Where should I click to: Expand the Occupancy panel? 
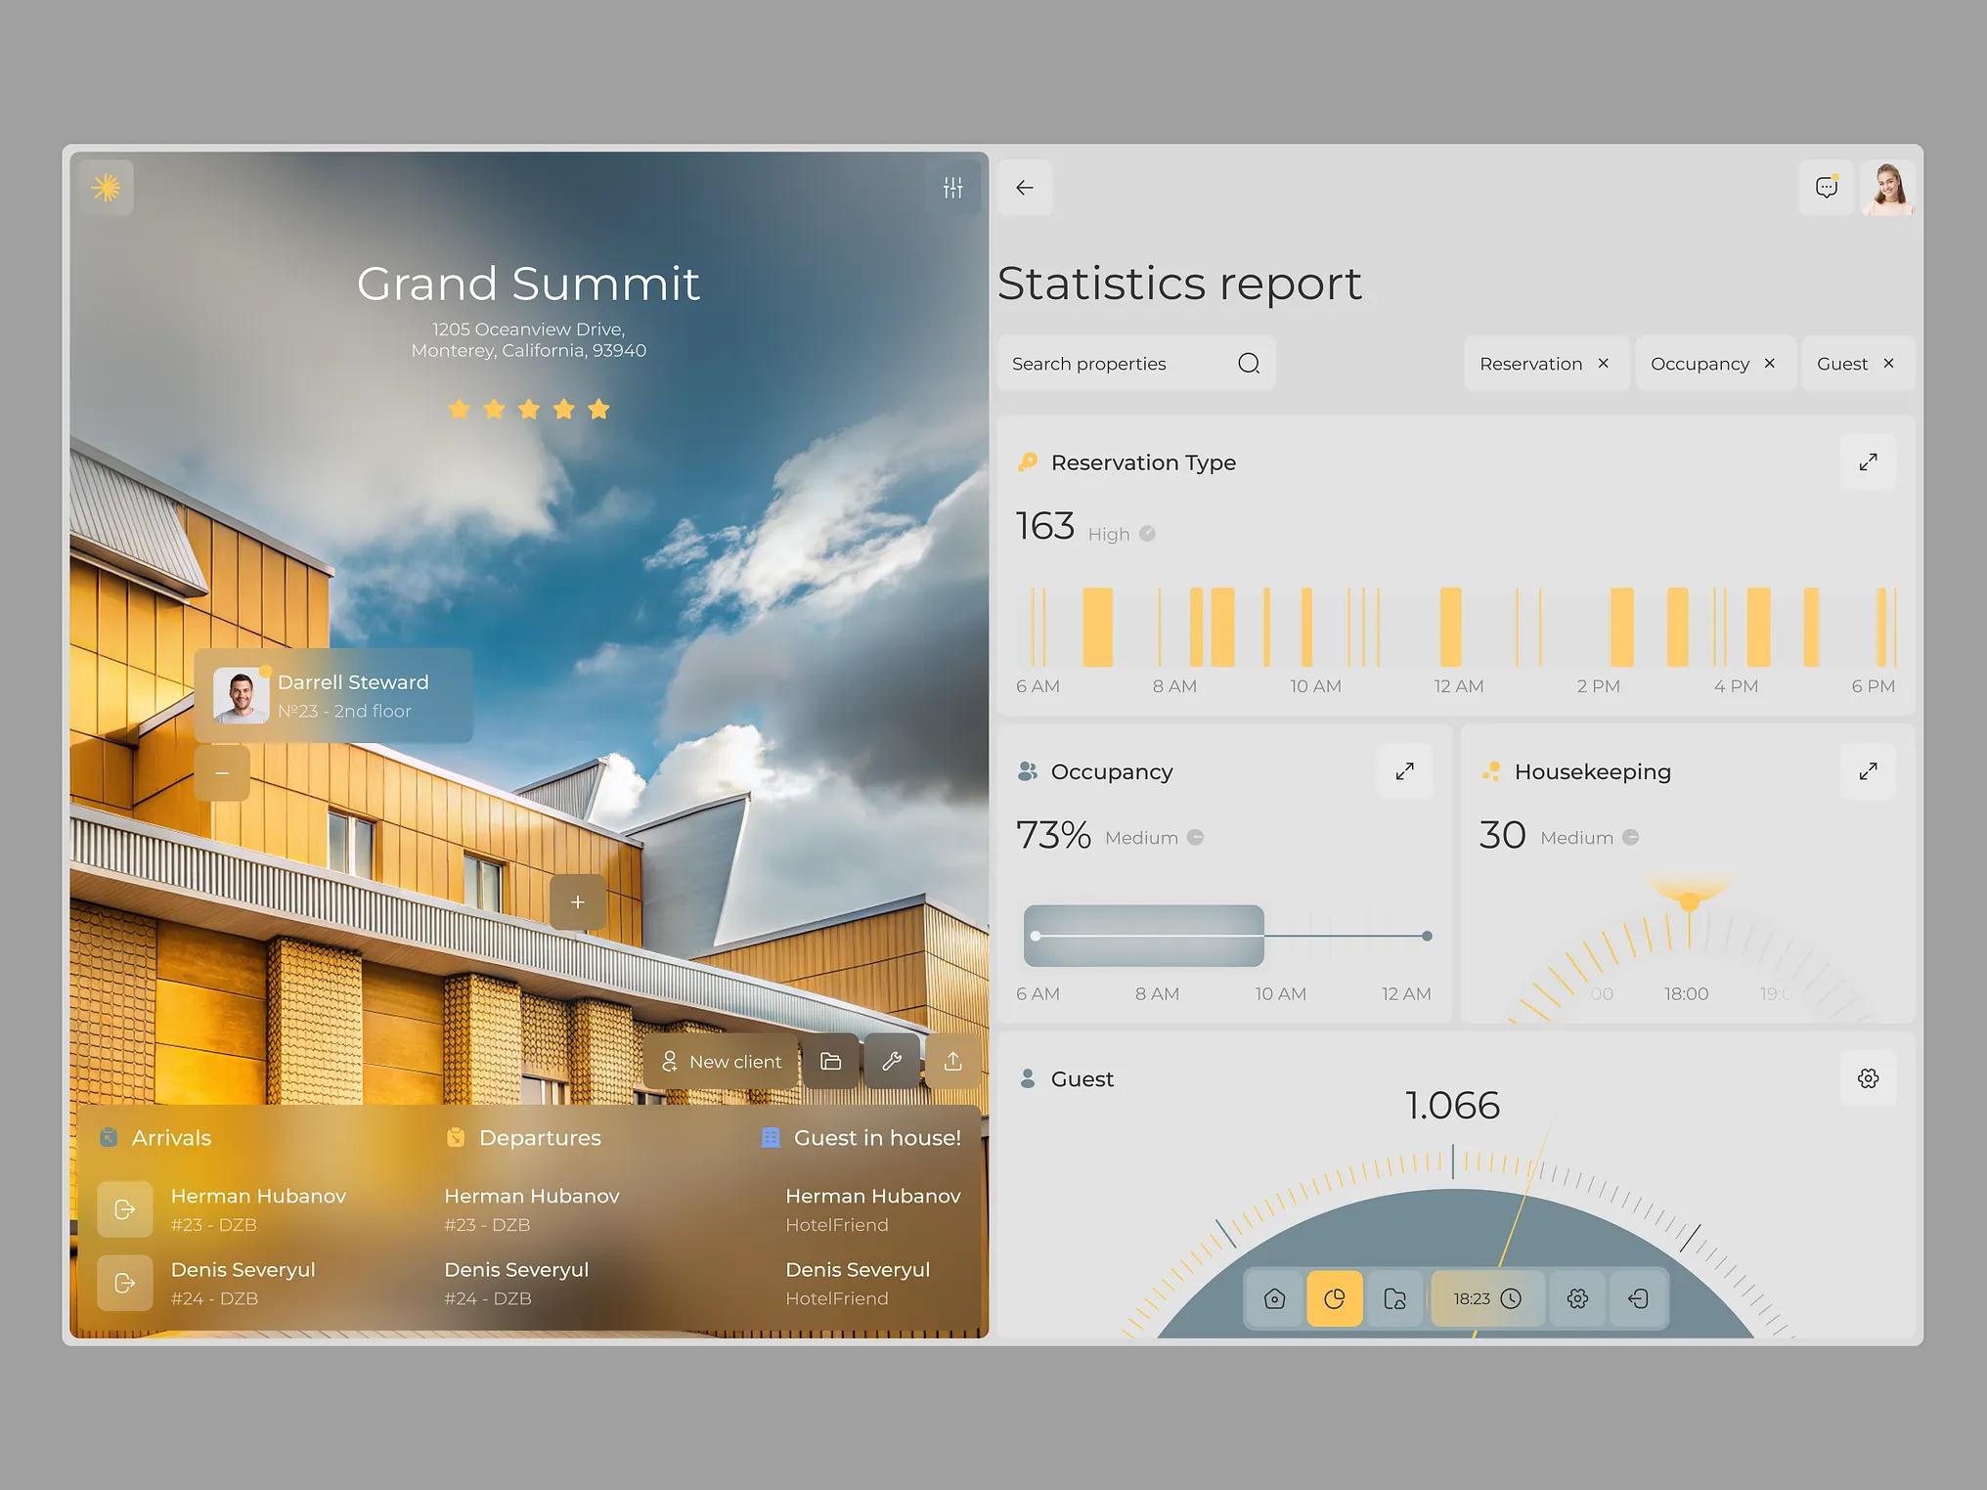click(x=1404, y=771)
